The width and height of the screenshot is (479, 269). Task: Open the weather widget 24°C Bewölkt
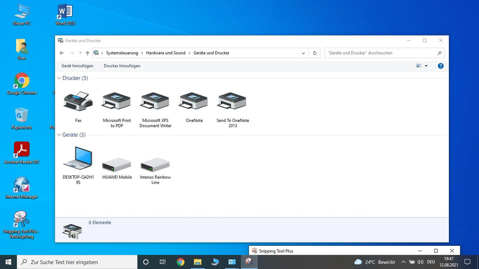click(375, 262)
